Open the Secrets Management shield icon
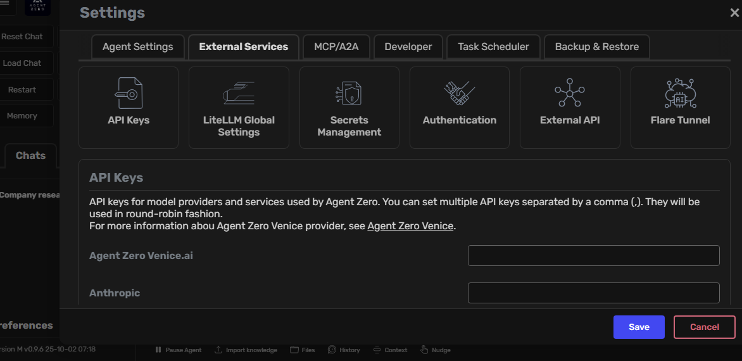 (349, 93)
